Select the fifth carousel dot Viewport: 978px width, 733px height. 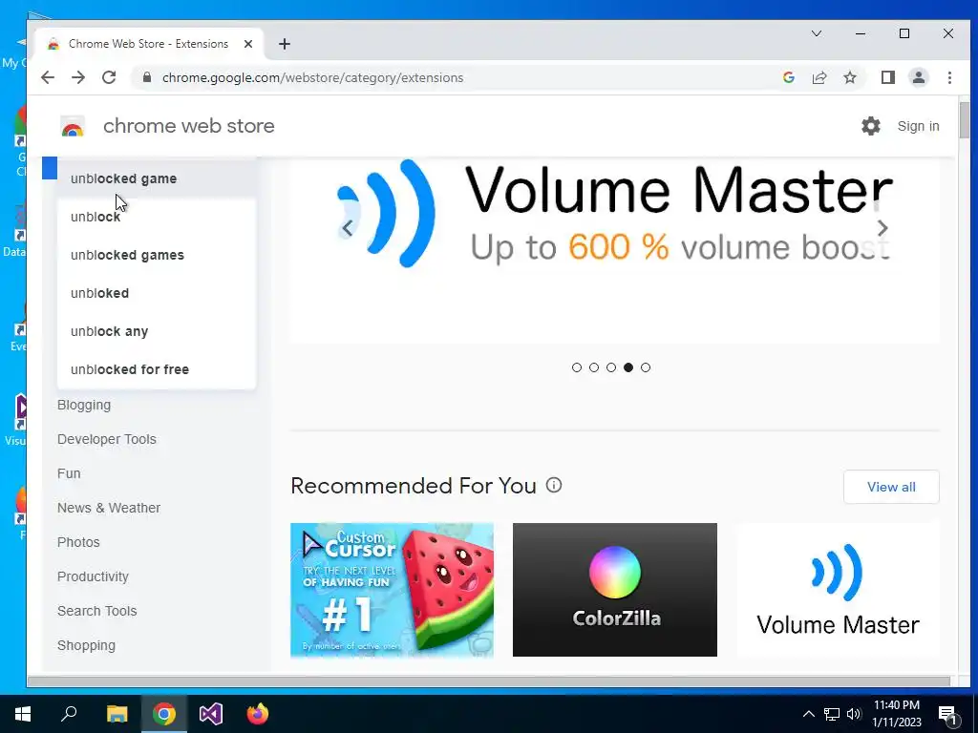point(646,367)
